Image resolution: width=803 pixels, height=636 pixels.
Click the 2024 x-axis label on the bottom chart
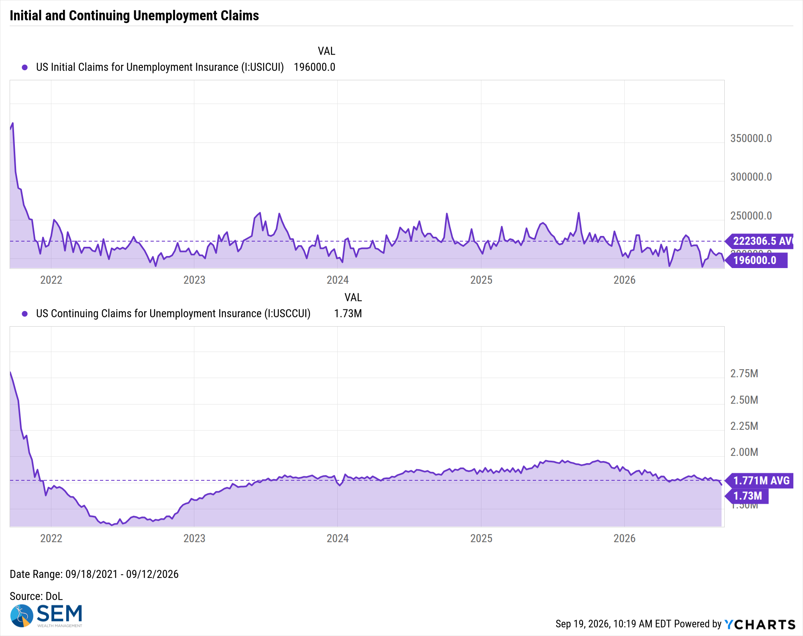338,538
